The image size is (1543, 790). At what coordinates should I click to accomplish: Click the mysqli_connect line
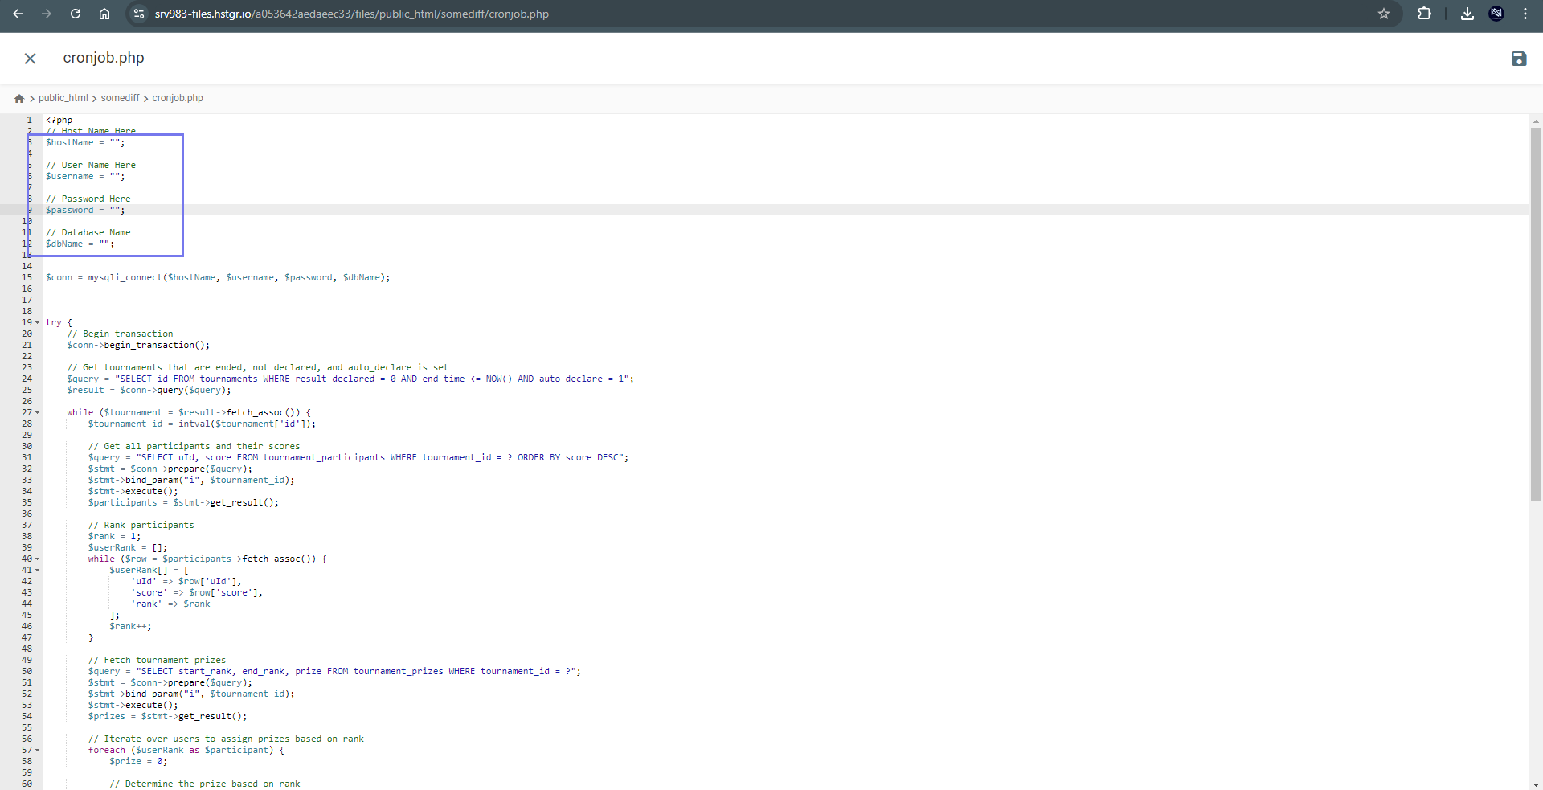click(x=218, y=278)
